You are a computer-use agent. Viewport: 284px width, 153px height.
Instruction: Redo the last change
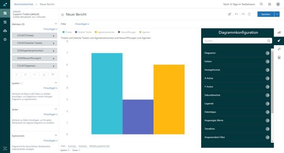[243, 14]
